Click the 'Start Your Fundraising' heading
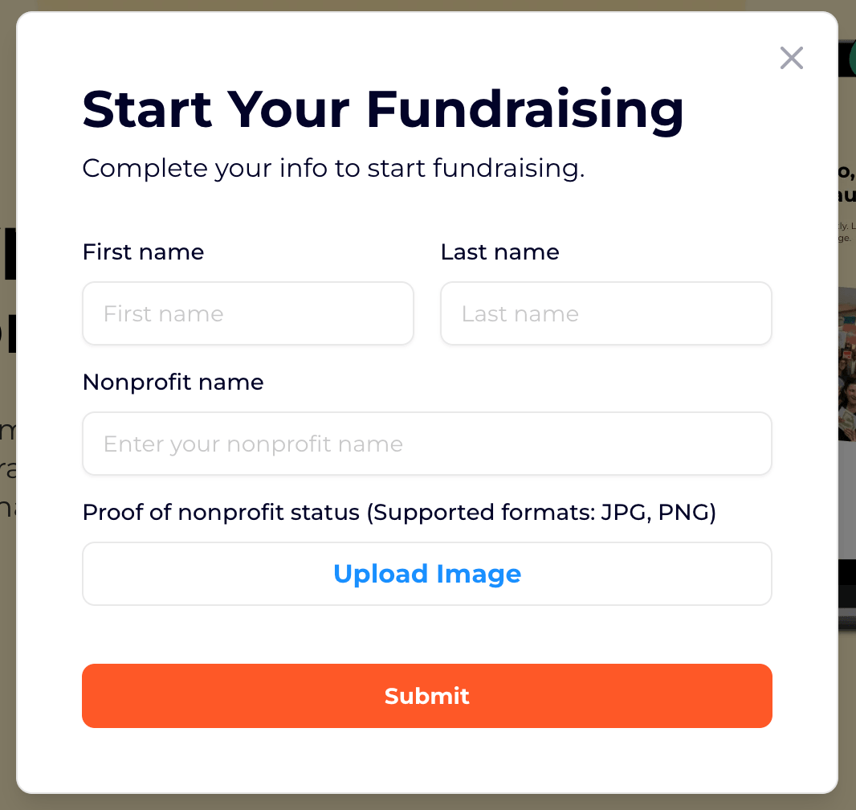The image size is (856, 810). (x=382, y=110)
